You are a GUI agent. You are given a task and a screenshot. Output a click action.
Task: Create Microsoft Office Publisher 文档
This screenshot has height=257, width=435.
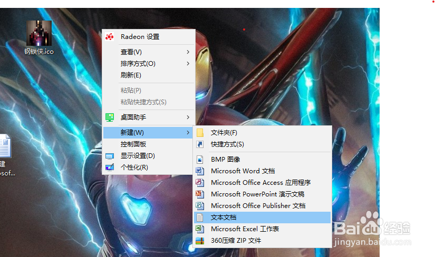coord(262,206)
